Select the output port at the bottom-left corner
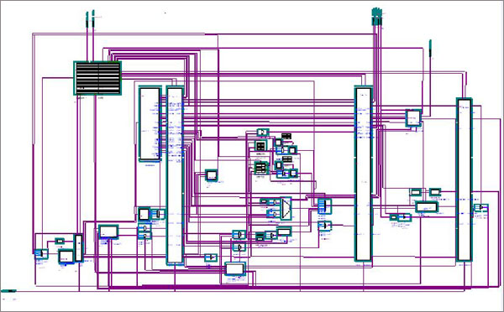The height and width of the screenshot is (312, 504). [x=8, y=291]
